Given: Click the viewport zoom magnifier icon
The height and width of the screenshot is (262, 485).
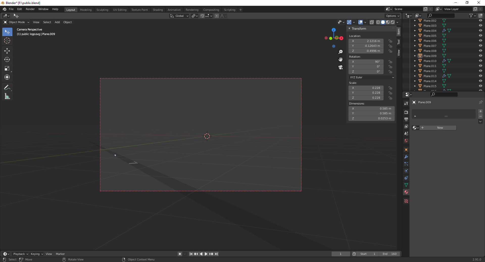Looking at the screenshot, I should [x=341, y=52].
